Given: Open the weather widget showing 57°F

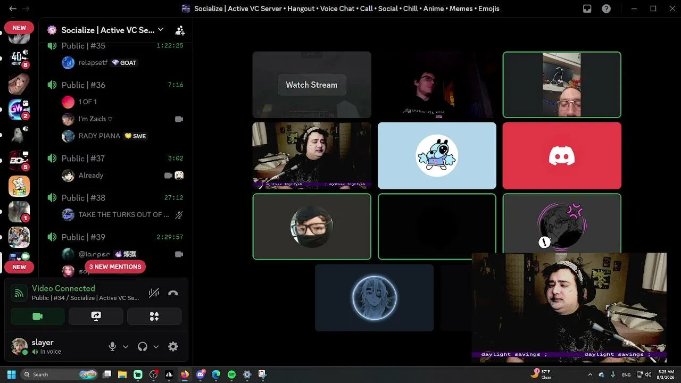Looking at the screenshot, I should tap(541, 374).
